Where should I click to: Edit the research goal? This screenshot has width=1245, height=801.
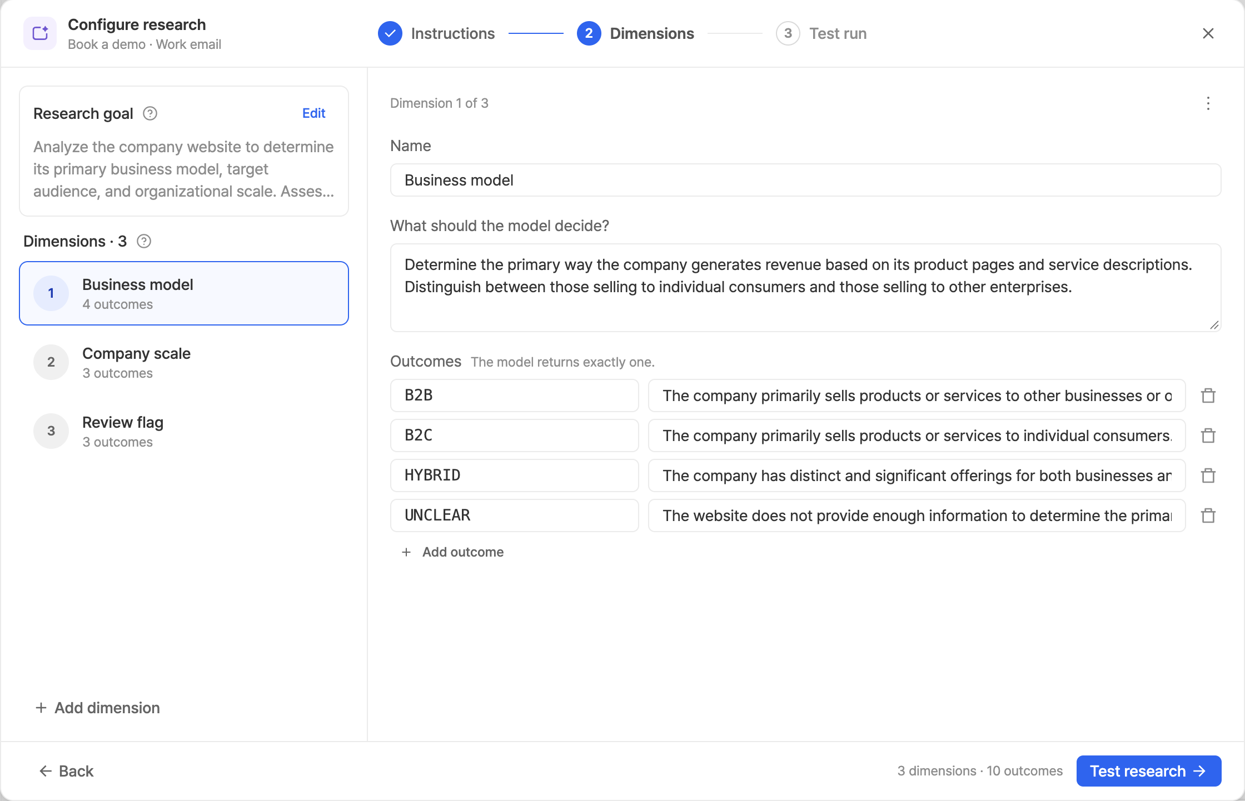313,113
